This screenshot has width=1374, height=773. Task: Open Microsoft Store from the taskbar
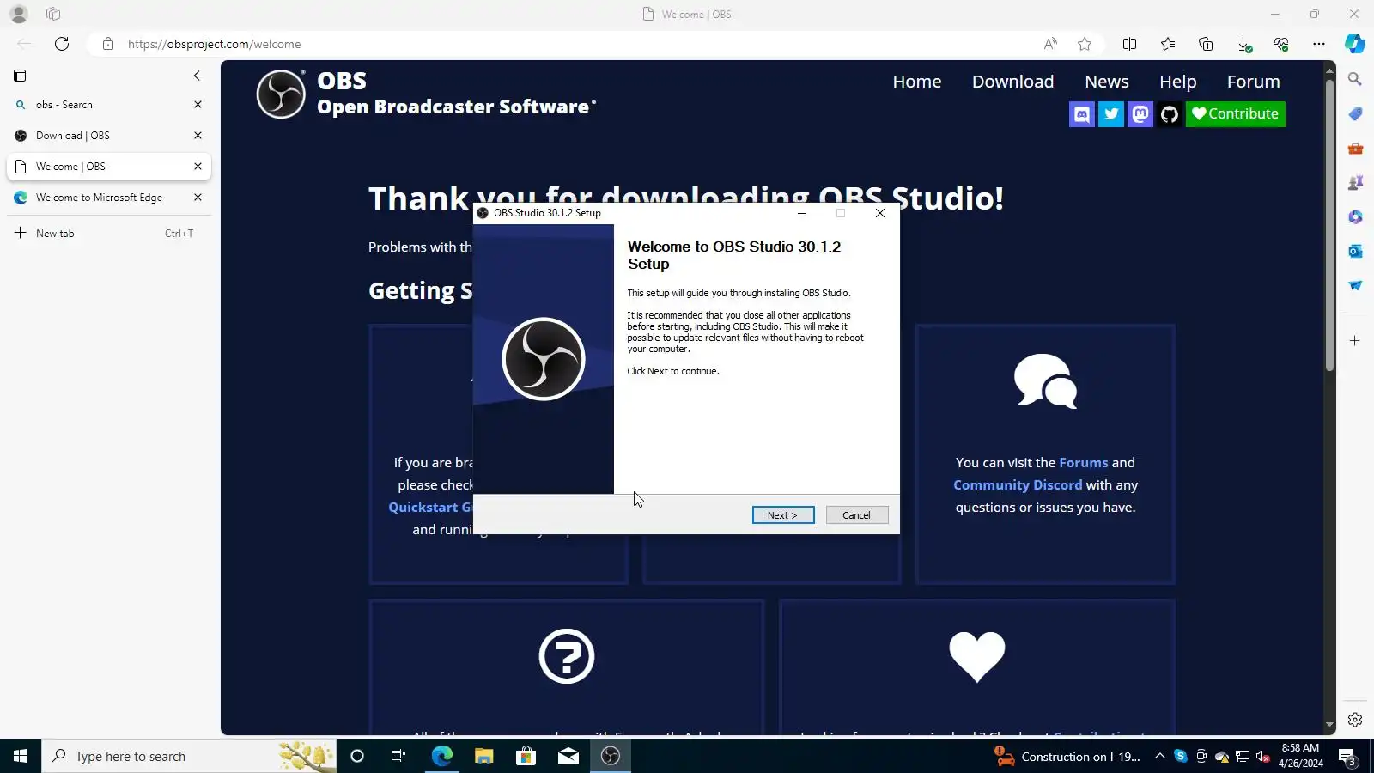coord(526,756)
